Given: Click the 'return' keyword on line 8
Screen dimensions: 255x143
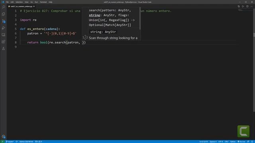Looking at the screenshot, I should [x=33, y=43].
